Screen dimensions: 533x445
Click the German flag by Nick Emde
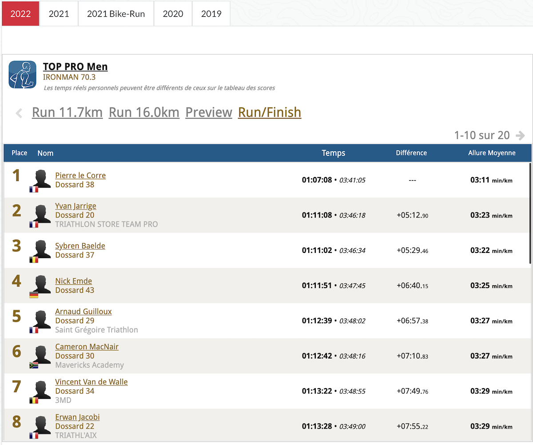(x=34, y=295)
